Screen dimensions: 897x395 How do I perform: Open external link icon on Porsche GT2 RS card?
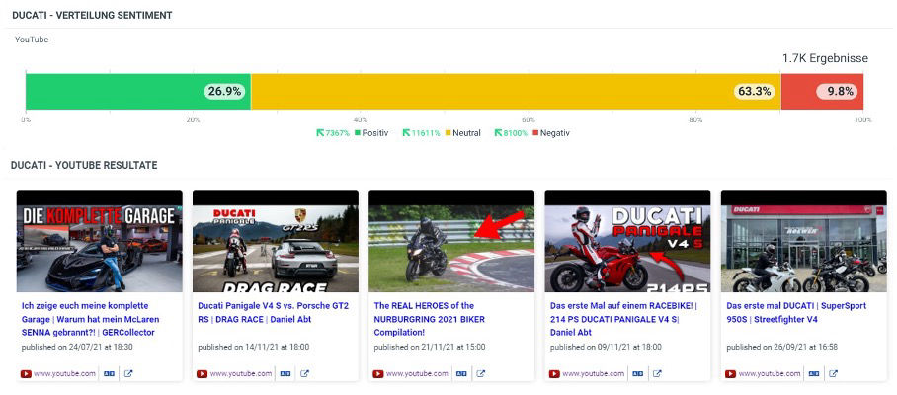point(305,374)
